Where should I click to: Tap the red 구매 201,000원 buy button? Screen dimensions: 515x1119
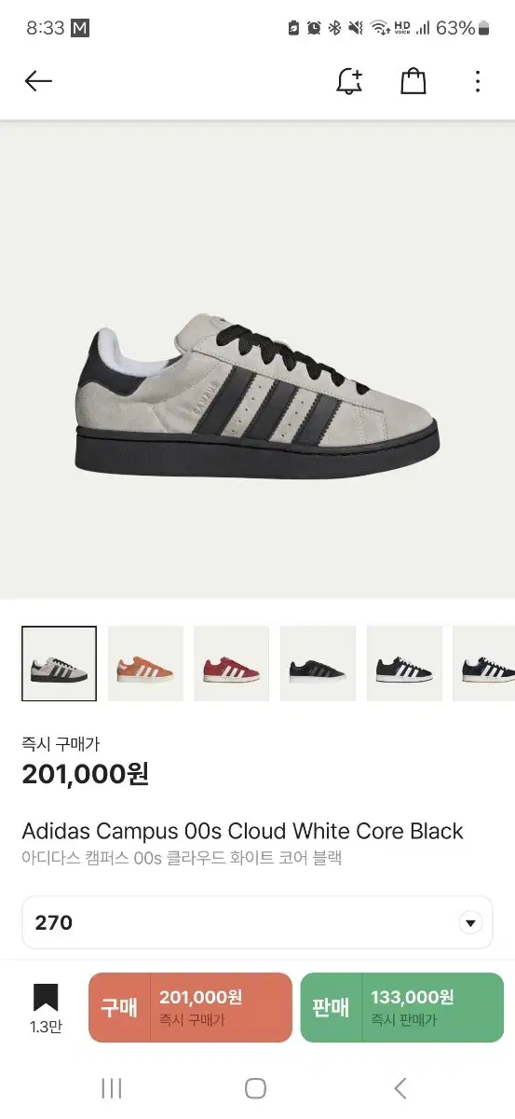pyautogui.click(x=190, y=1007)
